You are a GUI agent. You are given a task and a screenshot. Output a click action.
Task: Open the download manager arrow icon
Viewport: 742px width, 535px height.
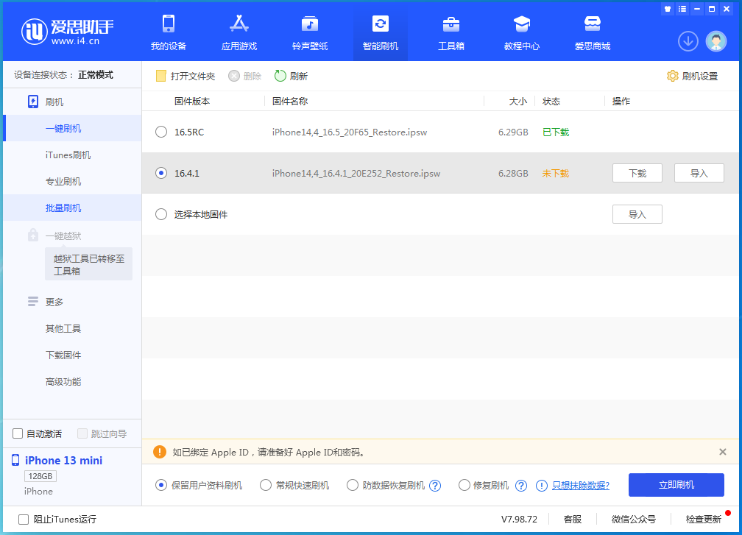click(x=688, y=41)
